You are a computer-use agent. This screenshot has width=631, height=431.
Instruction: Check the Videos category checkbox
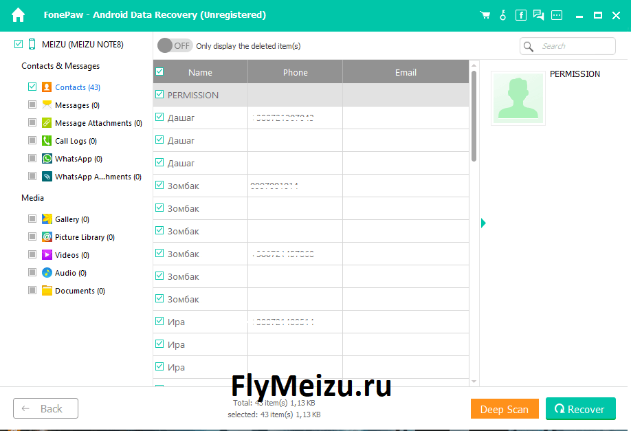[x=32, y=254]
